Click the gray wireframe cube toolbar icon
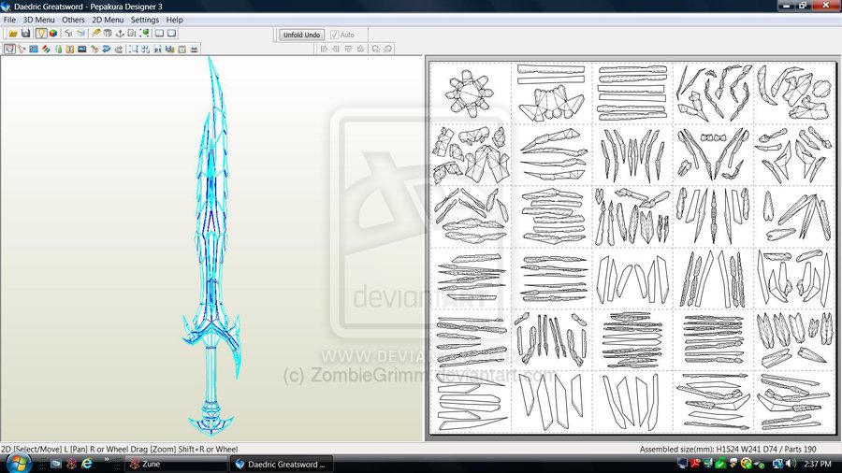This screenshot has height=473, width=842. point(68,34)
